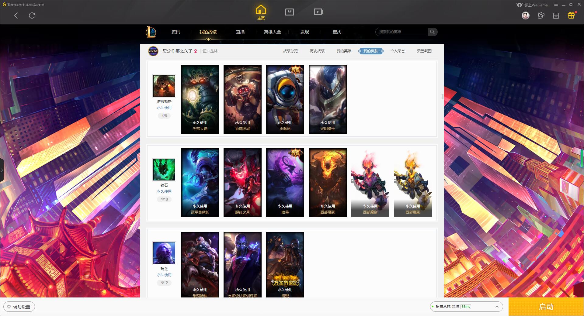Open the top-right hamburger menu
This screenshot has height=316, width=584.
(556, 5)
